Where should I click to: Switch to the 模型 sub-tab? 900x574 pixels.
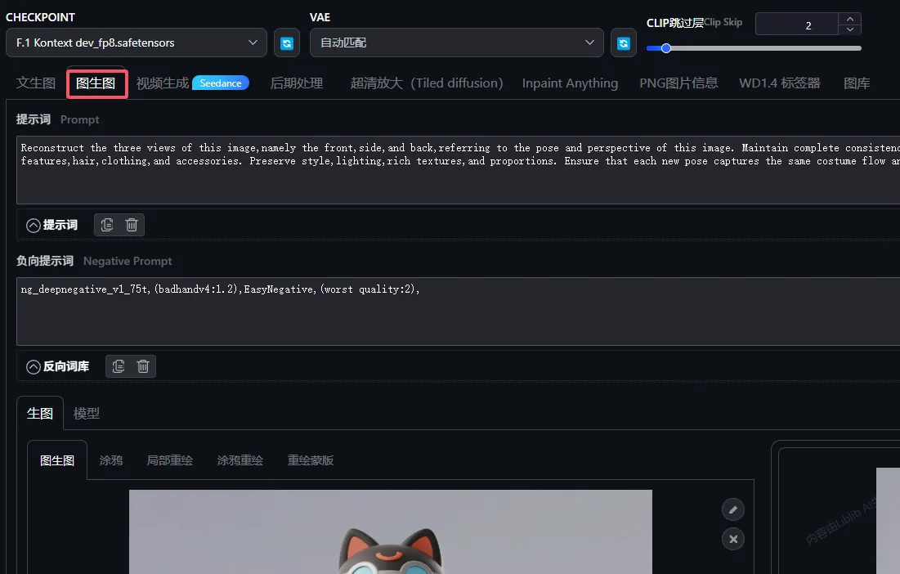(x=87, y=413)
